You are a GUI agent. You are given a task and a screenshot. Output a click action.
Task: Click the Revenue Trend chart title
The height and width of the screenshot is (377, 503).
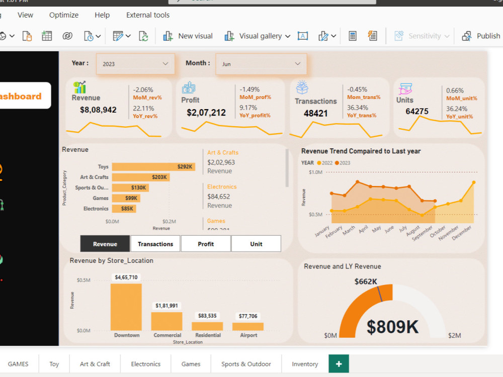coord(361,151)
